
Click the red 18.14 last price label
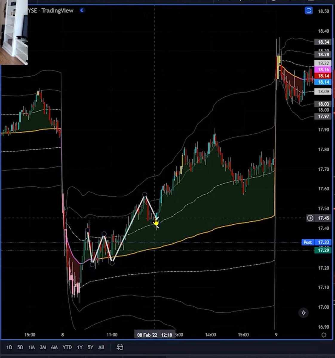[323, 76]
